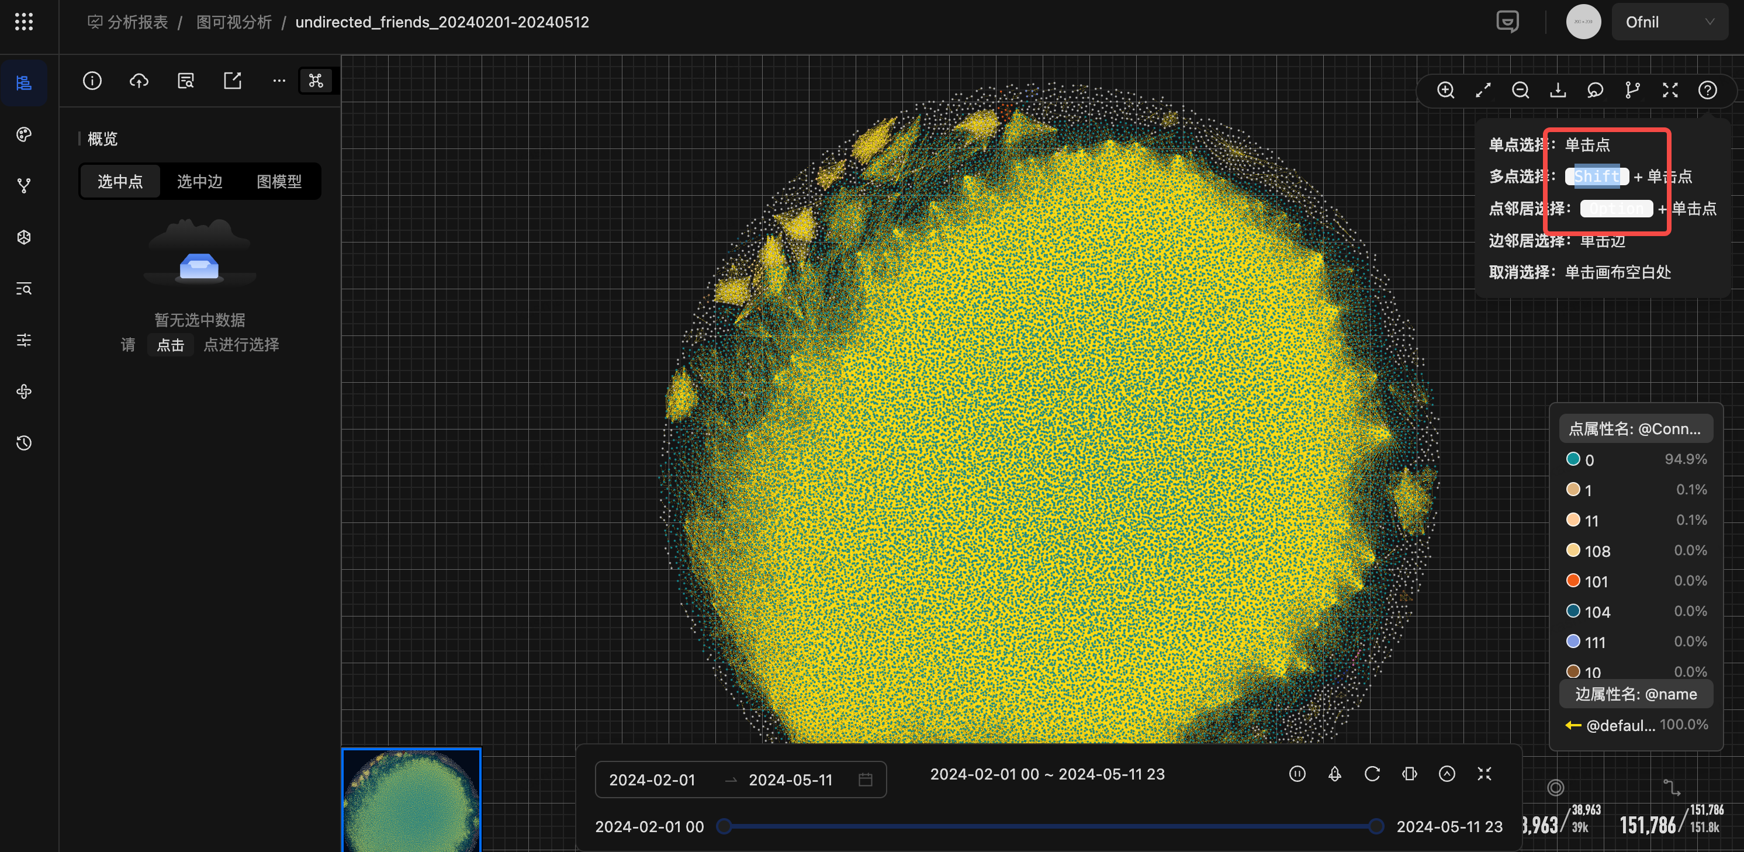Open the feedback message icon
Viewport: 1744px width, 852px height.
pos(1507,22)
